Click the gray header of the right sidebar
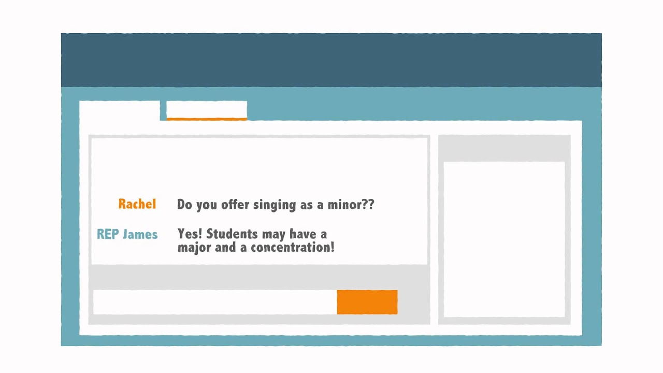The image size is (663, 373). (x=504, y=148)
